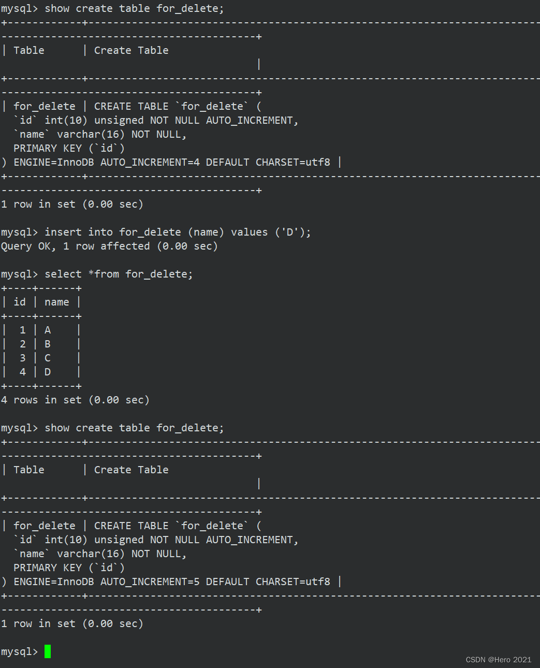Screen dimensions: 540x668
Task: Click the last 1 row in set message
Action: tap(72, 623)
